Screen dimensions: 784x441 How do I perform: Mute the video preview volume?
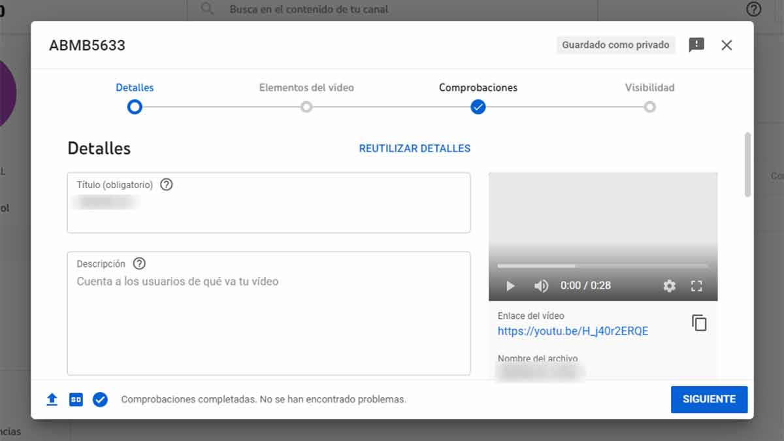(541, 286)
